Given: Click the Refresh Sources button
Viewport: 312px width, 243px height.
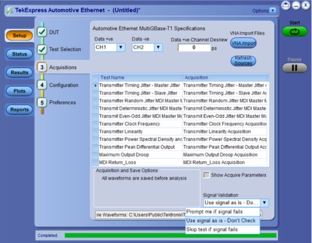Looking at the screenshot, I should point(243,61).
